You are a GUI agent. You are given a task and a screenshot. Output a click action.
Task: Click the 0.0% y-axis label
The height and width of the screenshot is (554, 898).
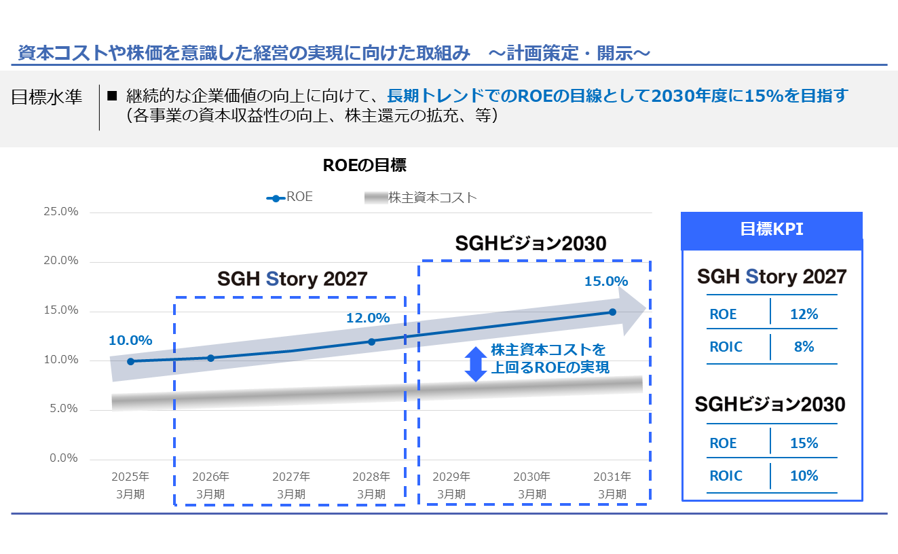64,458
